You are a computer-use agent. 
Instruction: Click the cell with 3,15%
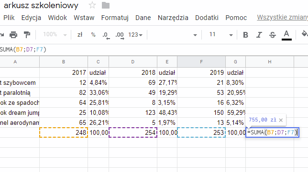click(x=167, y=102)
